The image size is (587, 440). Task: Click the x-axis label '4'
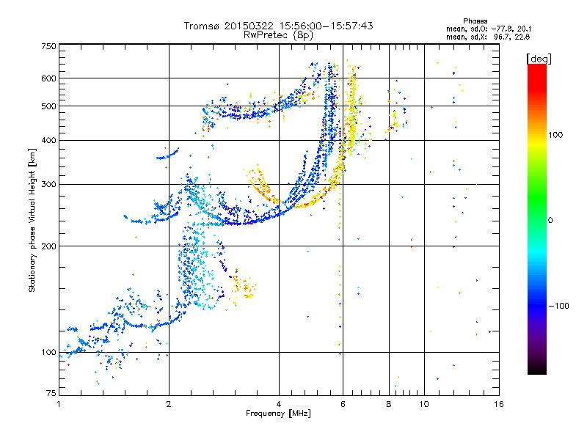click(x=279, y=404)
